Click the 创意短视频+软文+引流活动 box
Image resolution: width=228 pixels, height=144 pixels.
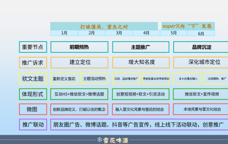[x=141, y=94]
